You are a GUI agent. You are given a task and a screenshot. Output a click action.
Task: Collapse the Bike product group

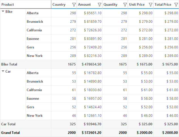tap(3, 11)
